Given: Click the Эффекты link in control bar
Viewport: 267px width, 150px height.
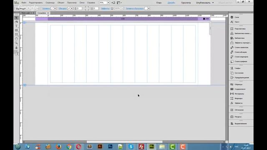Looking at the screenshot, I should coord(105,8).
